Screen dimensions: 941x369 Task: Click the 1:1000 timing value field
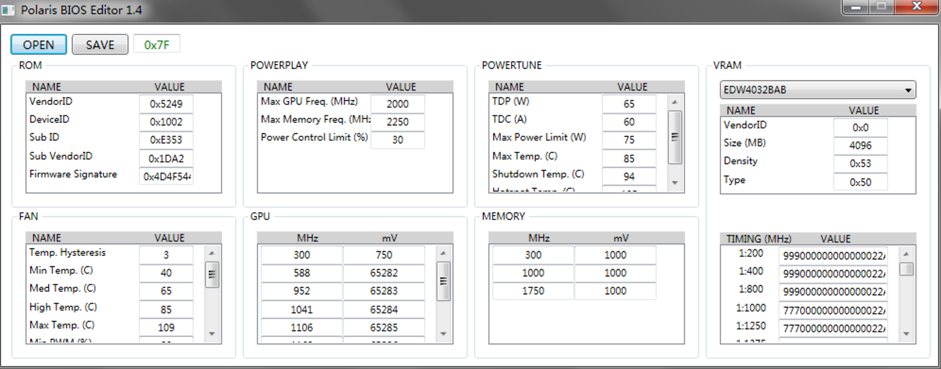(x=833, y=310)
